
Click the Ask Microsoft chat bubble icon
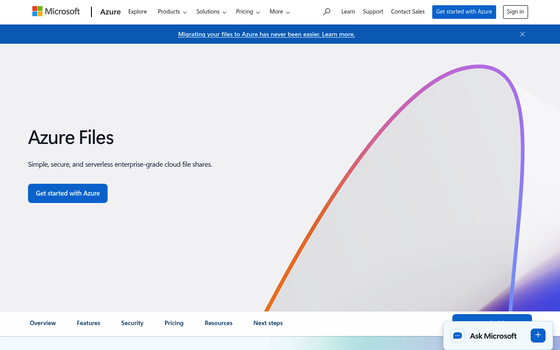click(458, 336)
